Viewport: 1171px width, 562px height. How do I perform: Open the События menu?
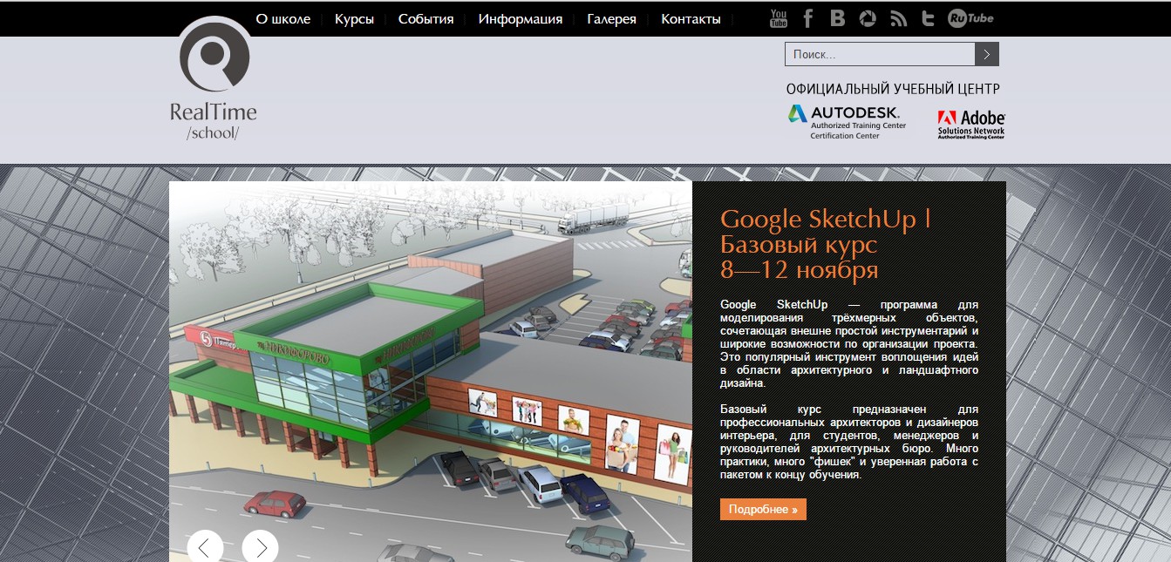[426, 18]
